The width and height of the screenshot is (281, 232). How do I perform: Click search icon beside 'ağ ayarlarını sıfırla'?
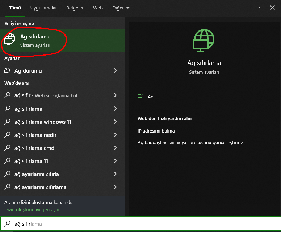coord(7,174)
